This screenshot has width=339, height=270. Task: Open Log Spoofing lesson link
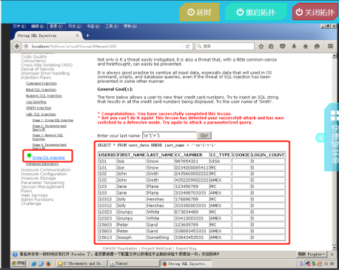click(36, 102)
